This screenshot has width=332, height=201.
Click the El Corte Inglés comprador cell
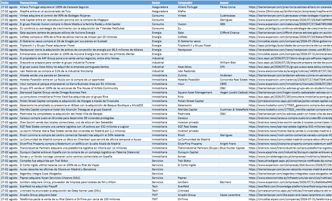198,165
